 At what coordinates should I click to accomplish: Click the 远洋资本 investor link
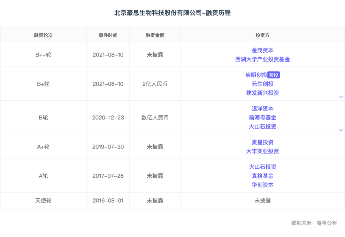point(263,109)
